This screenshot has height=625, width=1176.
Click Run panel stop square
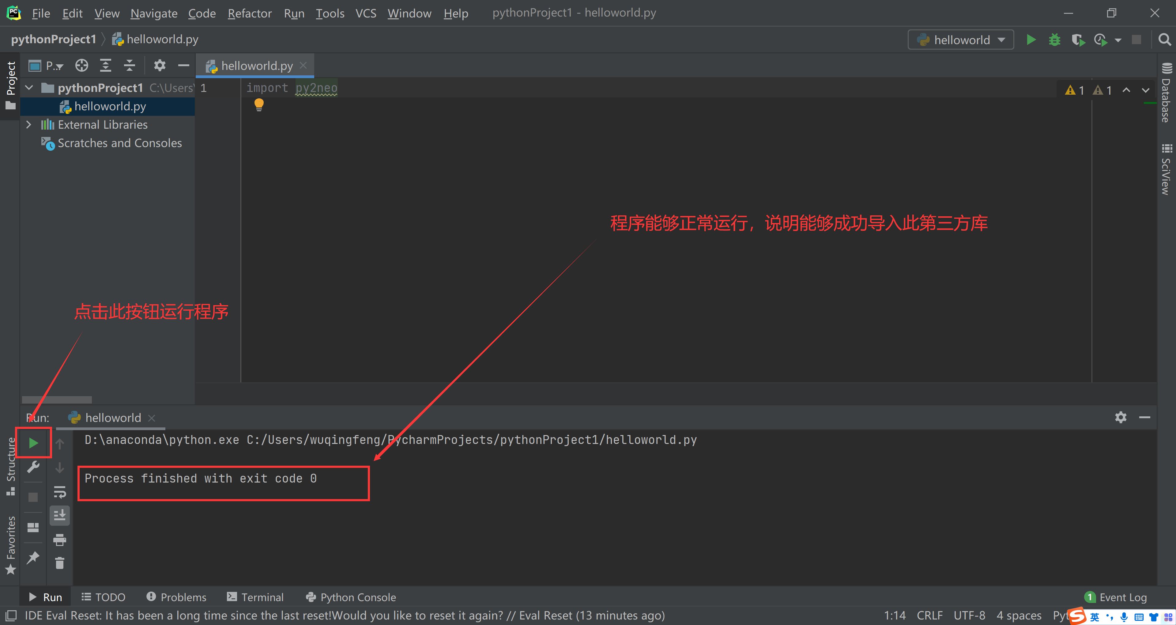tap(33, 497)
